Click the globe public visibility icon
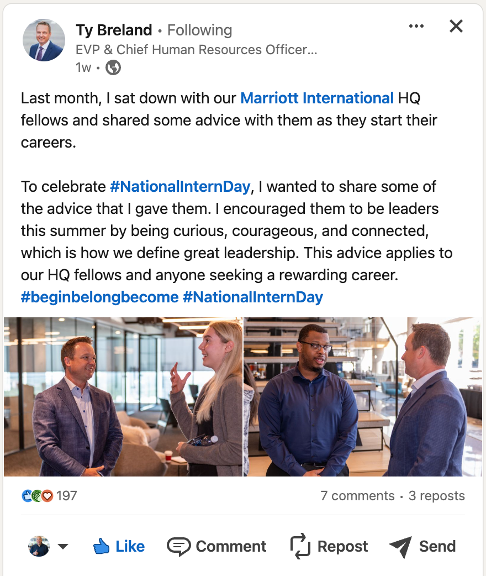The height and width of the screenshot is (576, 486). tap(113, 67)
